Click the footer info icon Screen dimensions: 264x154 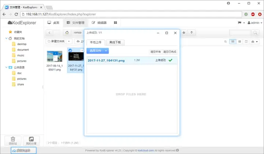tap(177, 150)
